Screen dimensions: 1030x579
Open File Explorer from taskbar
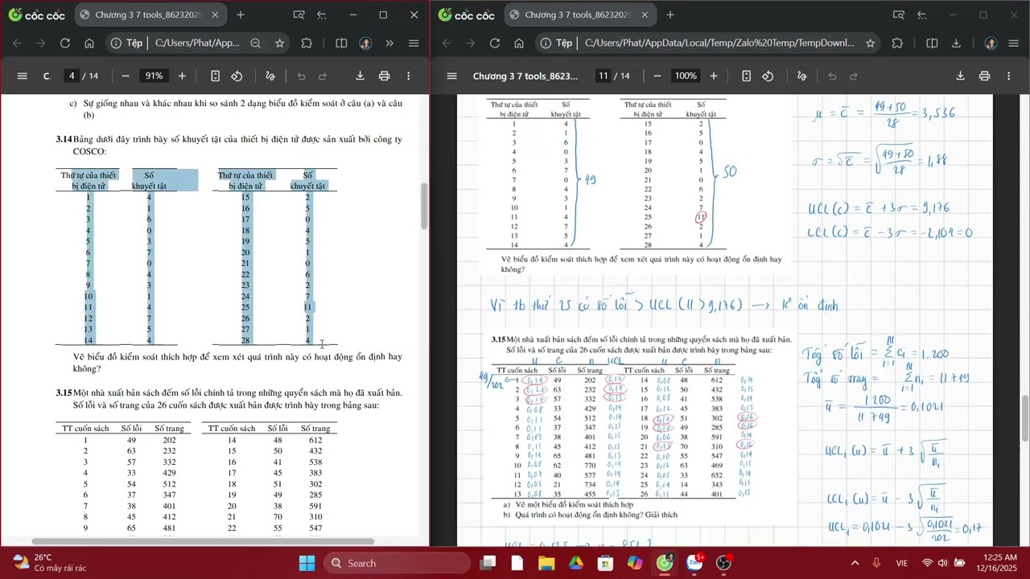click(546, 563)
